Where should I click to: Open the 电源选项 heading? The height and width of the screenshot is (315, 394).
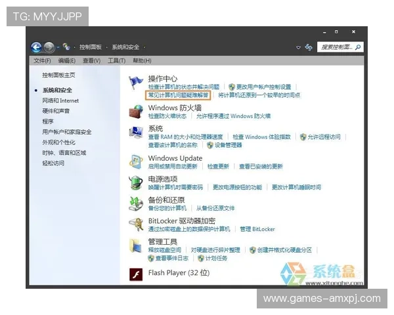click(x=163, y=179)
